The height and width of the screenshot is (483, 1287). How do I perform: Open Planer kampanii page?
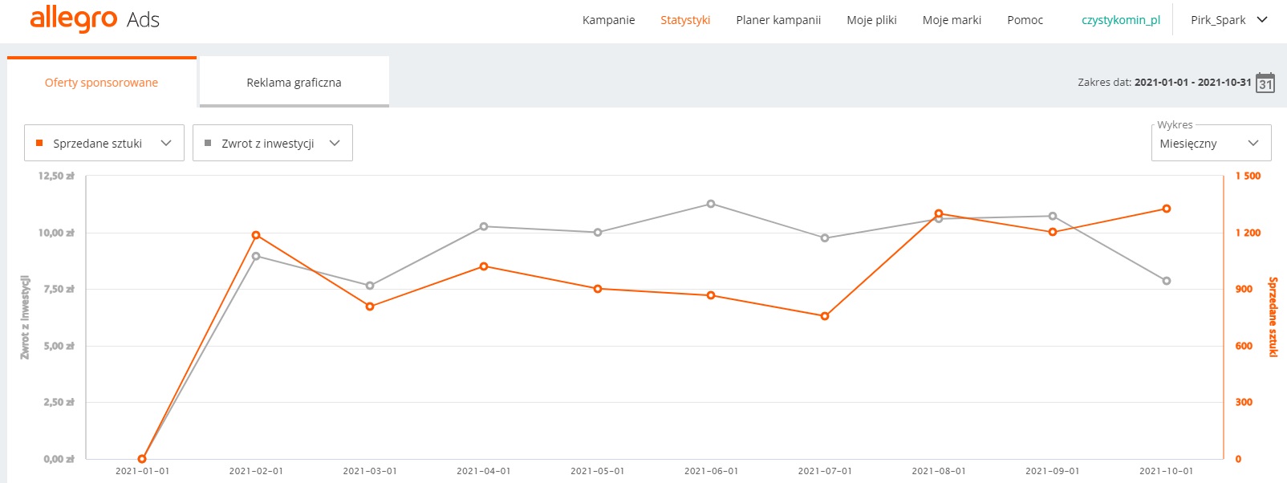coord(778,20)
